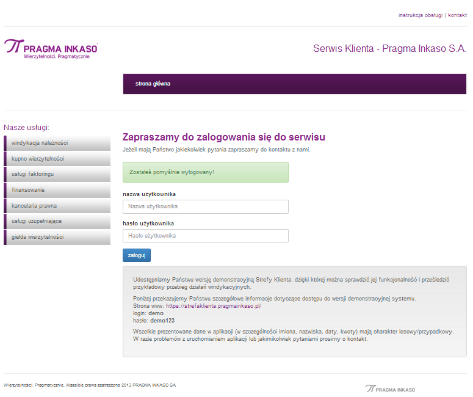Open usługi uzupełniające sidebar item

point(57,221)
